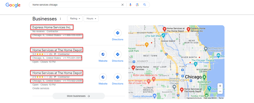
Task: Zoom out on the map
Action: (220, 91)
